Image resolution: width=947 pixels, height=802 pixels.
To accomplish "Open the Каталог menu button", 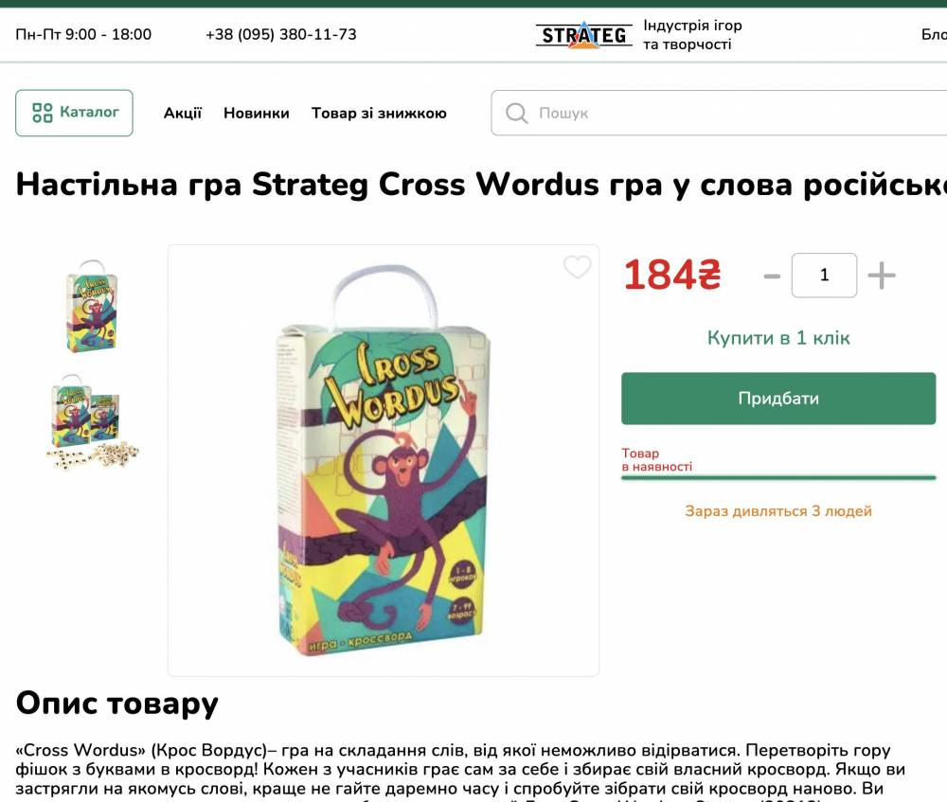I will tap(74, 113).
